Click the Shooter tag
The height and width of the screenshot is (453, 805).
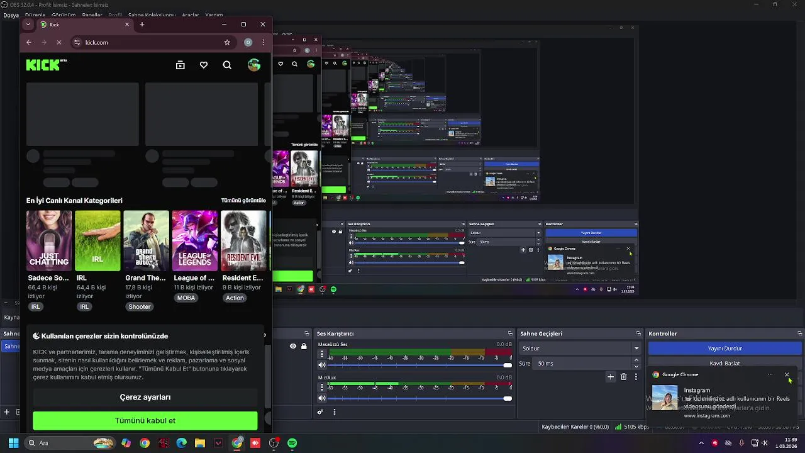(140, 306)
